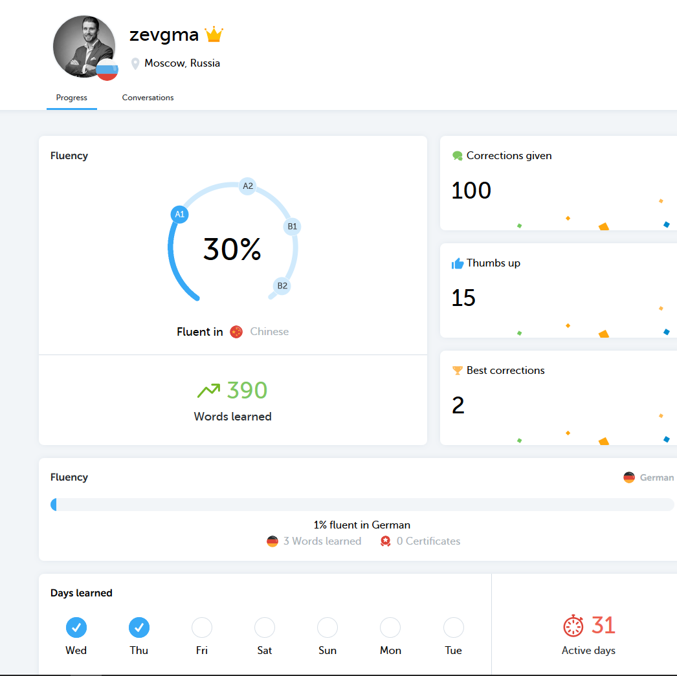This screenshot has width=677, height=676.
Task: Click the zevgma username
Action: [164, 35]
